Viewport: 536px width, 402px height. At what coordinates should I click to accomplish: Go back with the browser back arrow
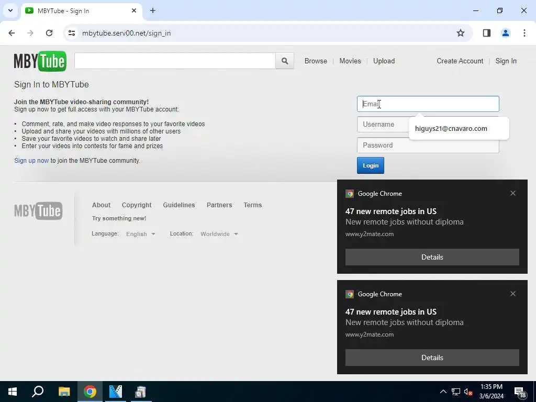12,33
